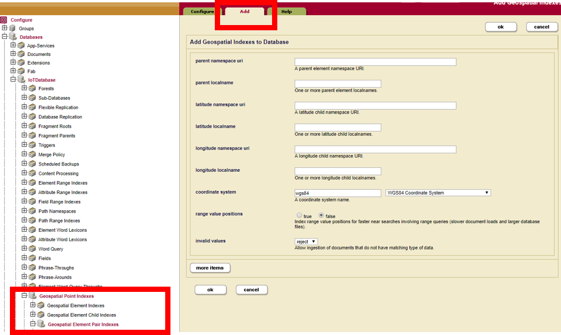This screenshot has height=335, width=561.
Task: Expand the App-Services node
Action: (x=13, y=45)
